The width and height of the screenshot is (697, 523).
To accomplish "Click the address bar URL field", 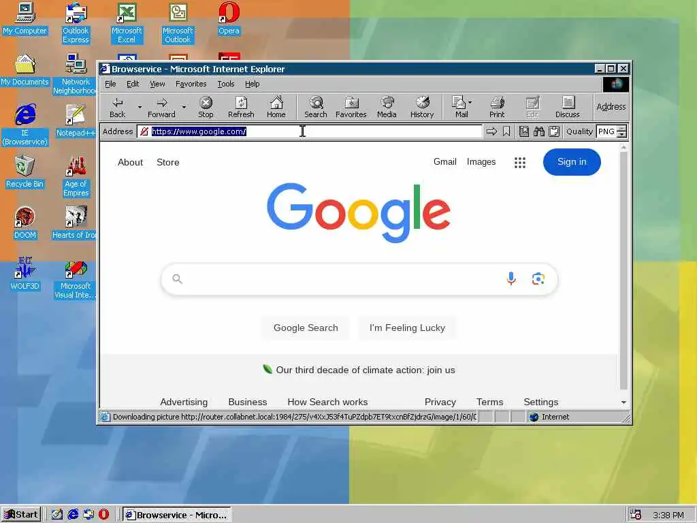I will coord(310,131).
